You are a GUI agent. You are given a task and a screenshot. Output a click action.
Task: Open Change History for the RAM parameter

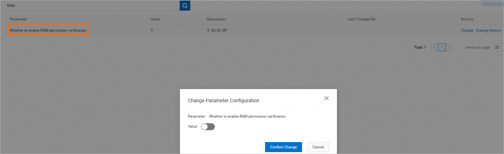click(488, 30)
